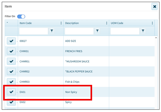Click the scrollbar up arrow in item list
Image resolution: width=161 pixels, height=112 pixels.
[156, 38]
